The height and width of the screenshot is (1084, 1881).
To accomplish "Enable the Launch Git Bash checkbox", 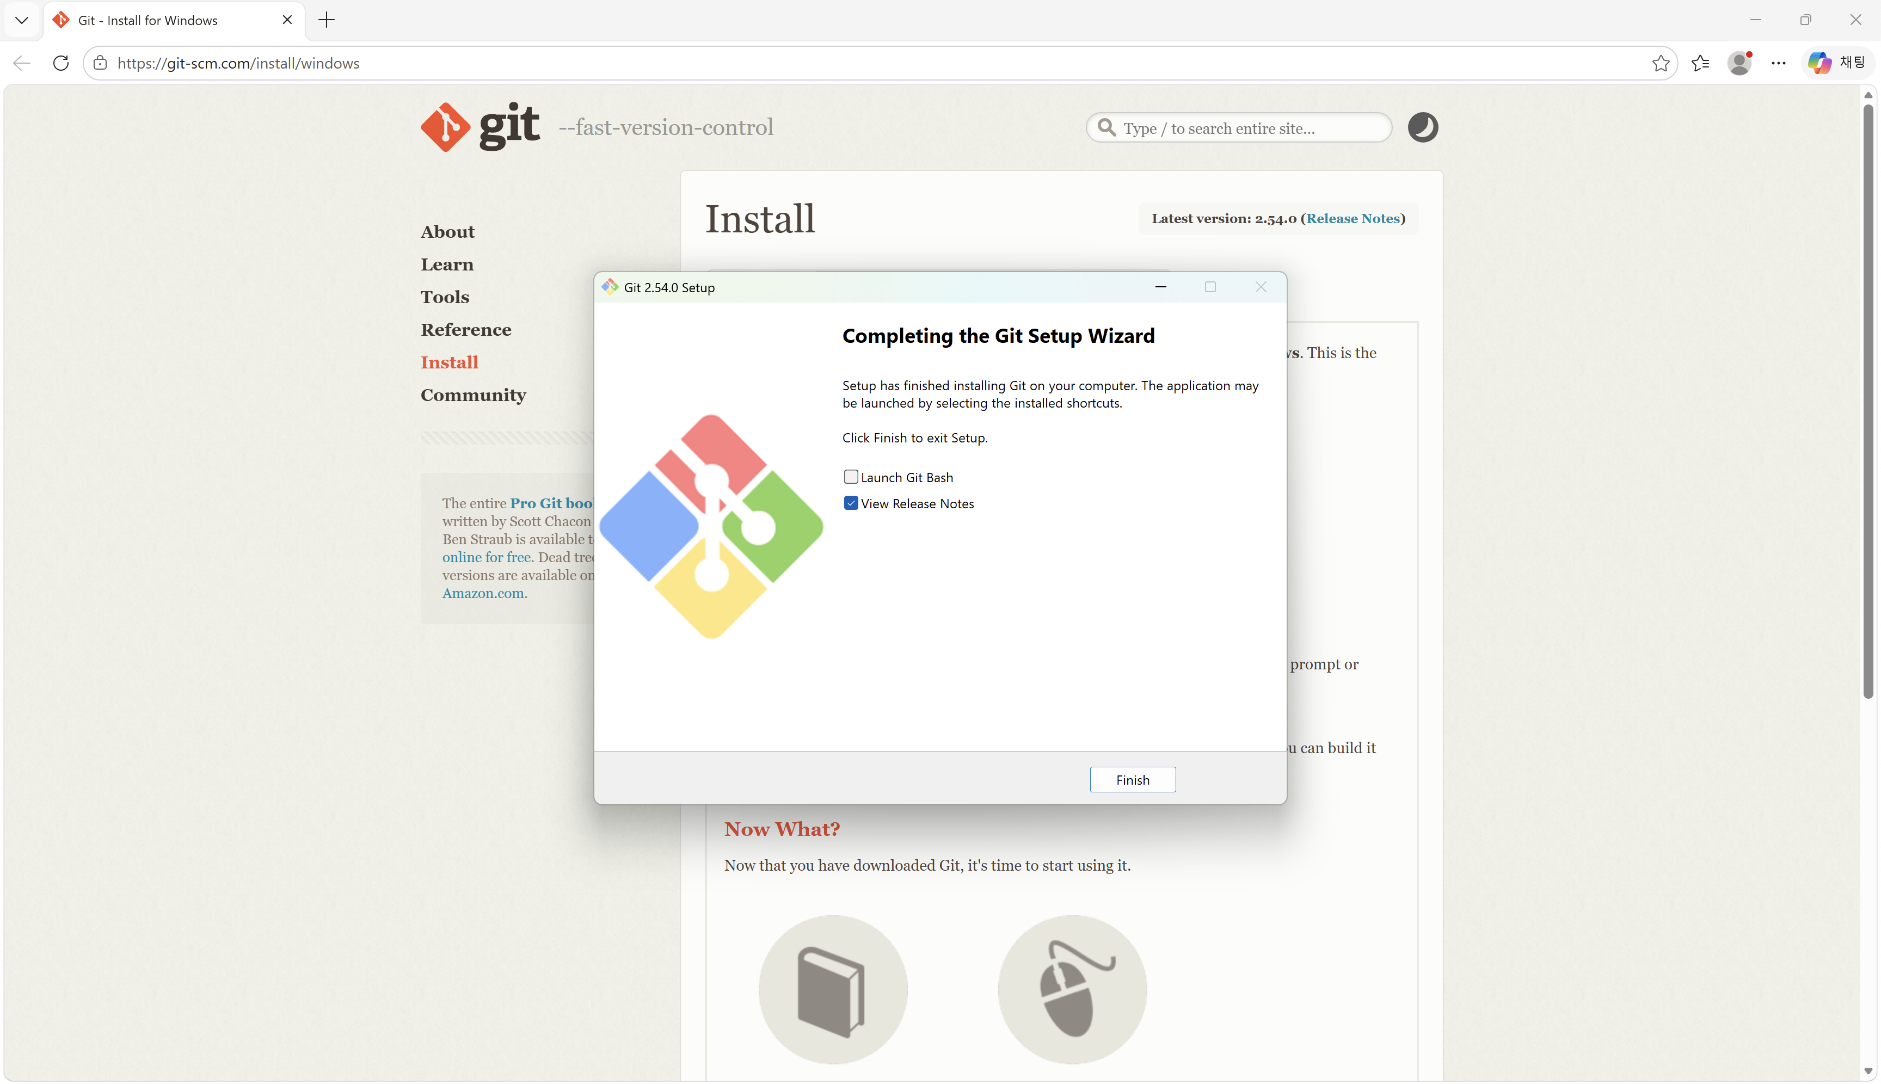I will [850, 477].
